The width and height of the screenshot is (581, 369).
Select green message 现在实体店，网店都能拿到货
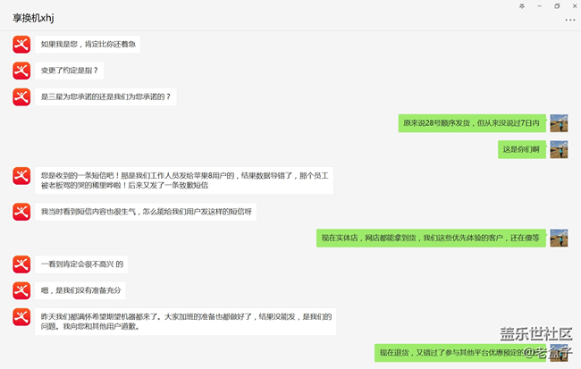432,239
